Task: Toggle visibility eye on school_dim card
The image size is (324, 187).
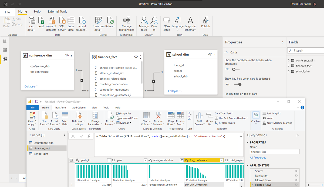Action: [x=210, y=55]
